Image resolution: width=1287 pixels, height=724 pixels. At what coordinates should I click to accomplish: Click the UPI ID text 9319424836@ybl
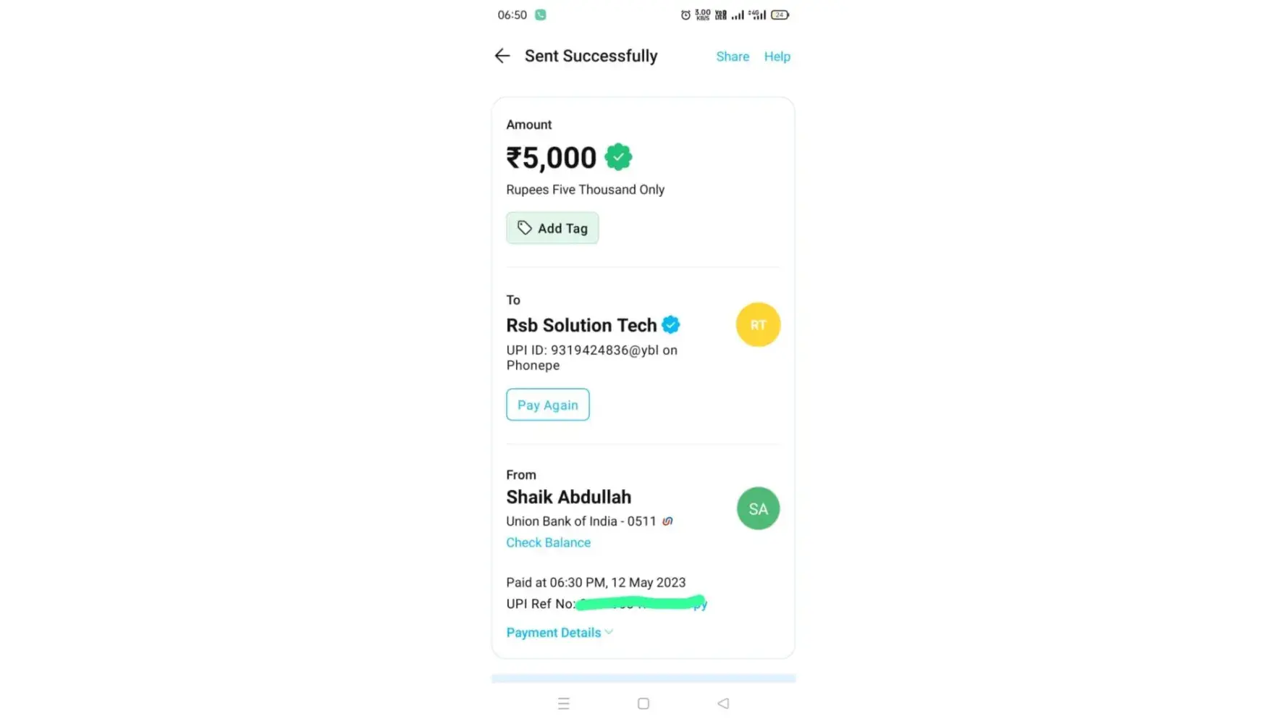(x=604, y=350)
